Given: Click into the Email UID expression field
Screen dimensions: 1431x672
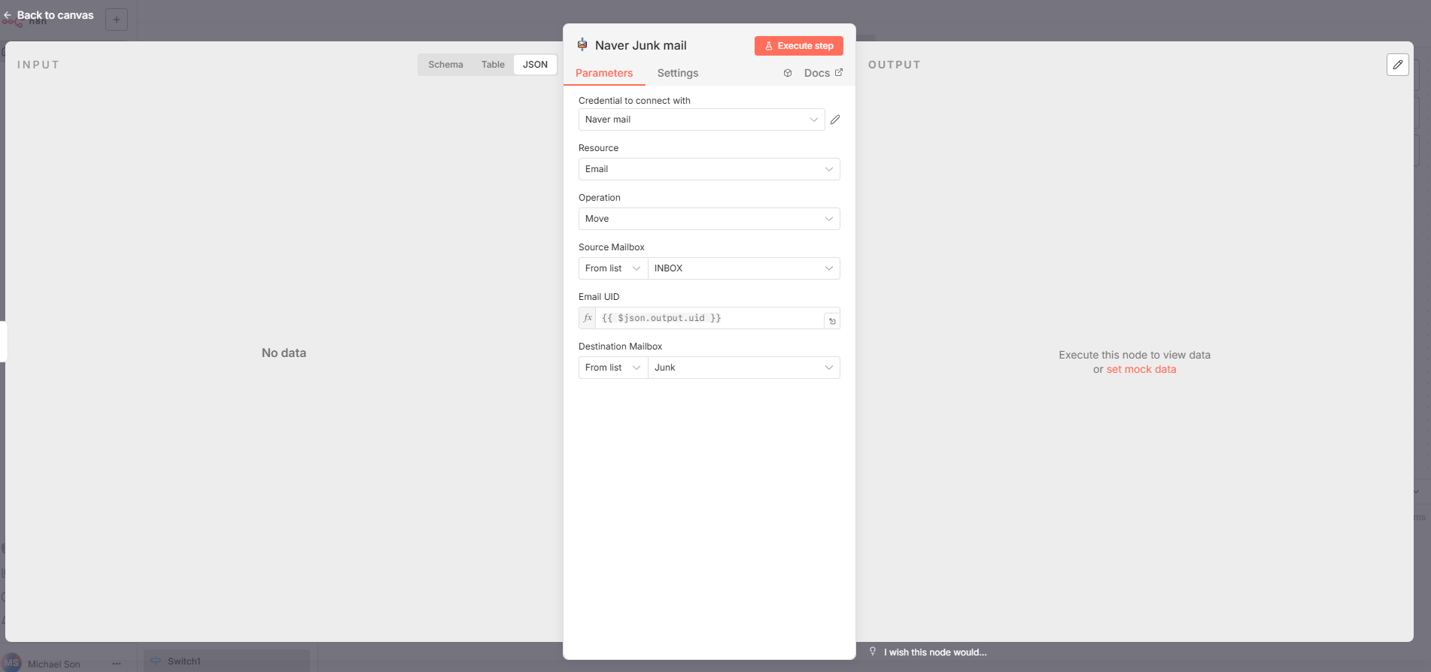Looking at the screenshot, I should click(707, 318).
